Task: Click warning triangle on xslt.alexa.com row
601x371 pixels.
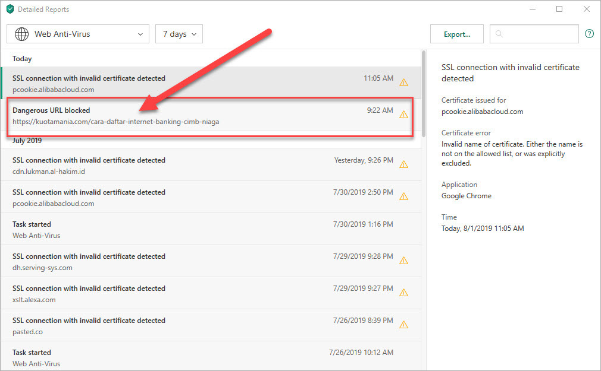Action: tap(403, 293)
